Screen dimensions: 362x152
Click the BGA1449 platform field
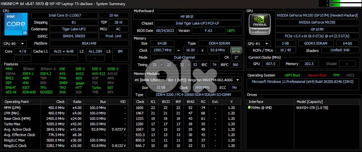pyautogui.click(x=89, y=43)
